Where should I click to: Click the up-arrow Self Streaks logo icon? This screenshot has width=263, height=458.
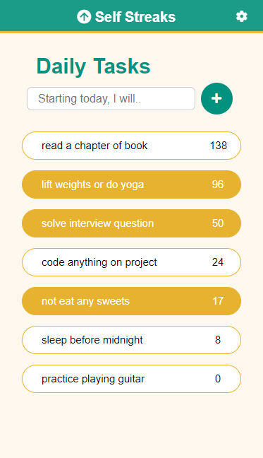tap(84, 17)
